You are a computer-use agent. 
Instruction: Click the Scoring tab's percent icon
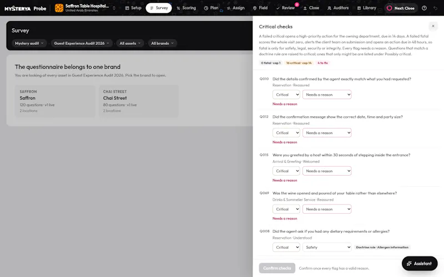(178, 8)
